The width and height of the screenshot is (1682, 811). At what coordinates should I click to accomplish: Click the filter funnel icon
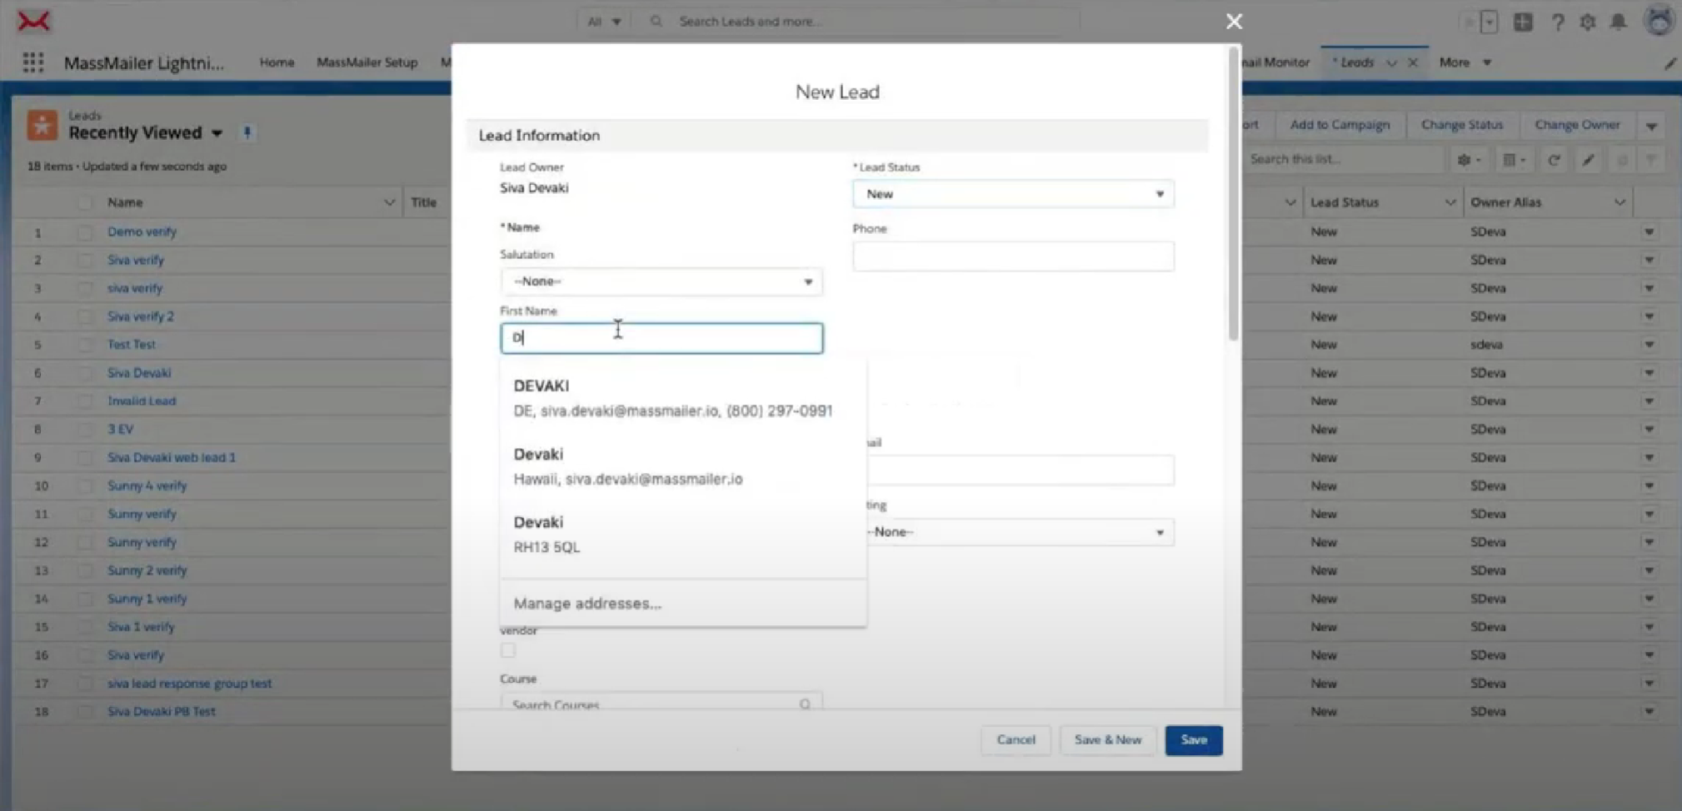pyautogui.click(x=1650, y=160)
